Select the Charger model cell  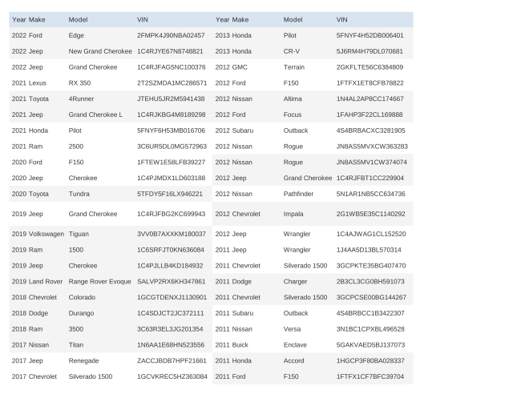(x=296, y=281)
